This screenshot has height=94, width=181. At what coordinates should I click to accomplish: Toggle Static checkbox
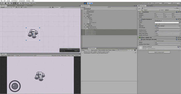click(x=175, y=8)
